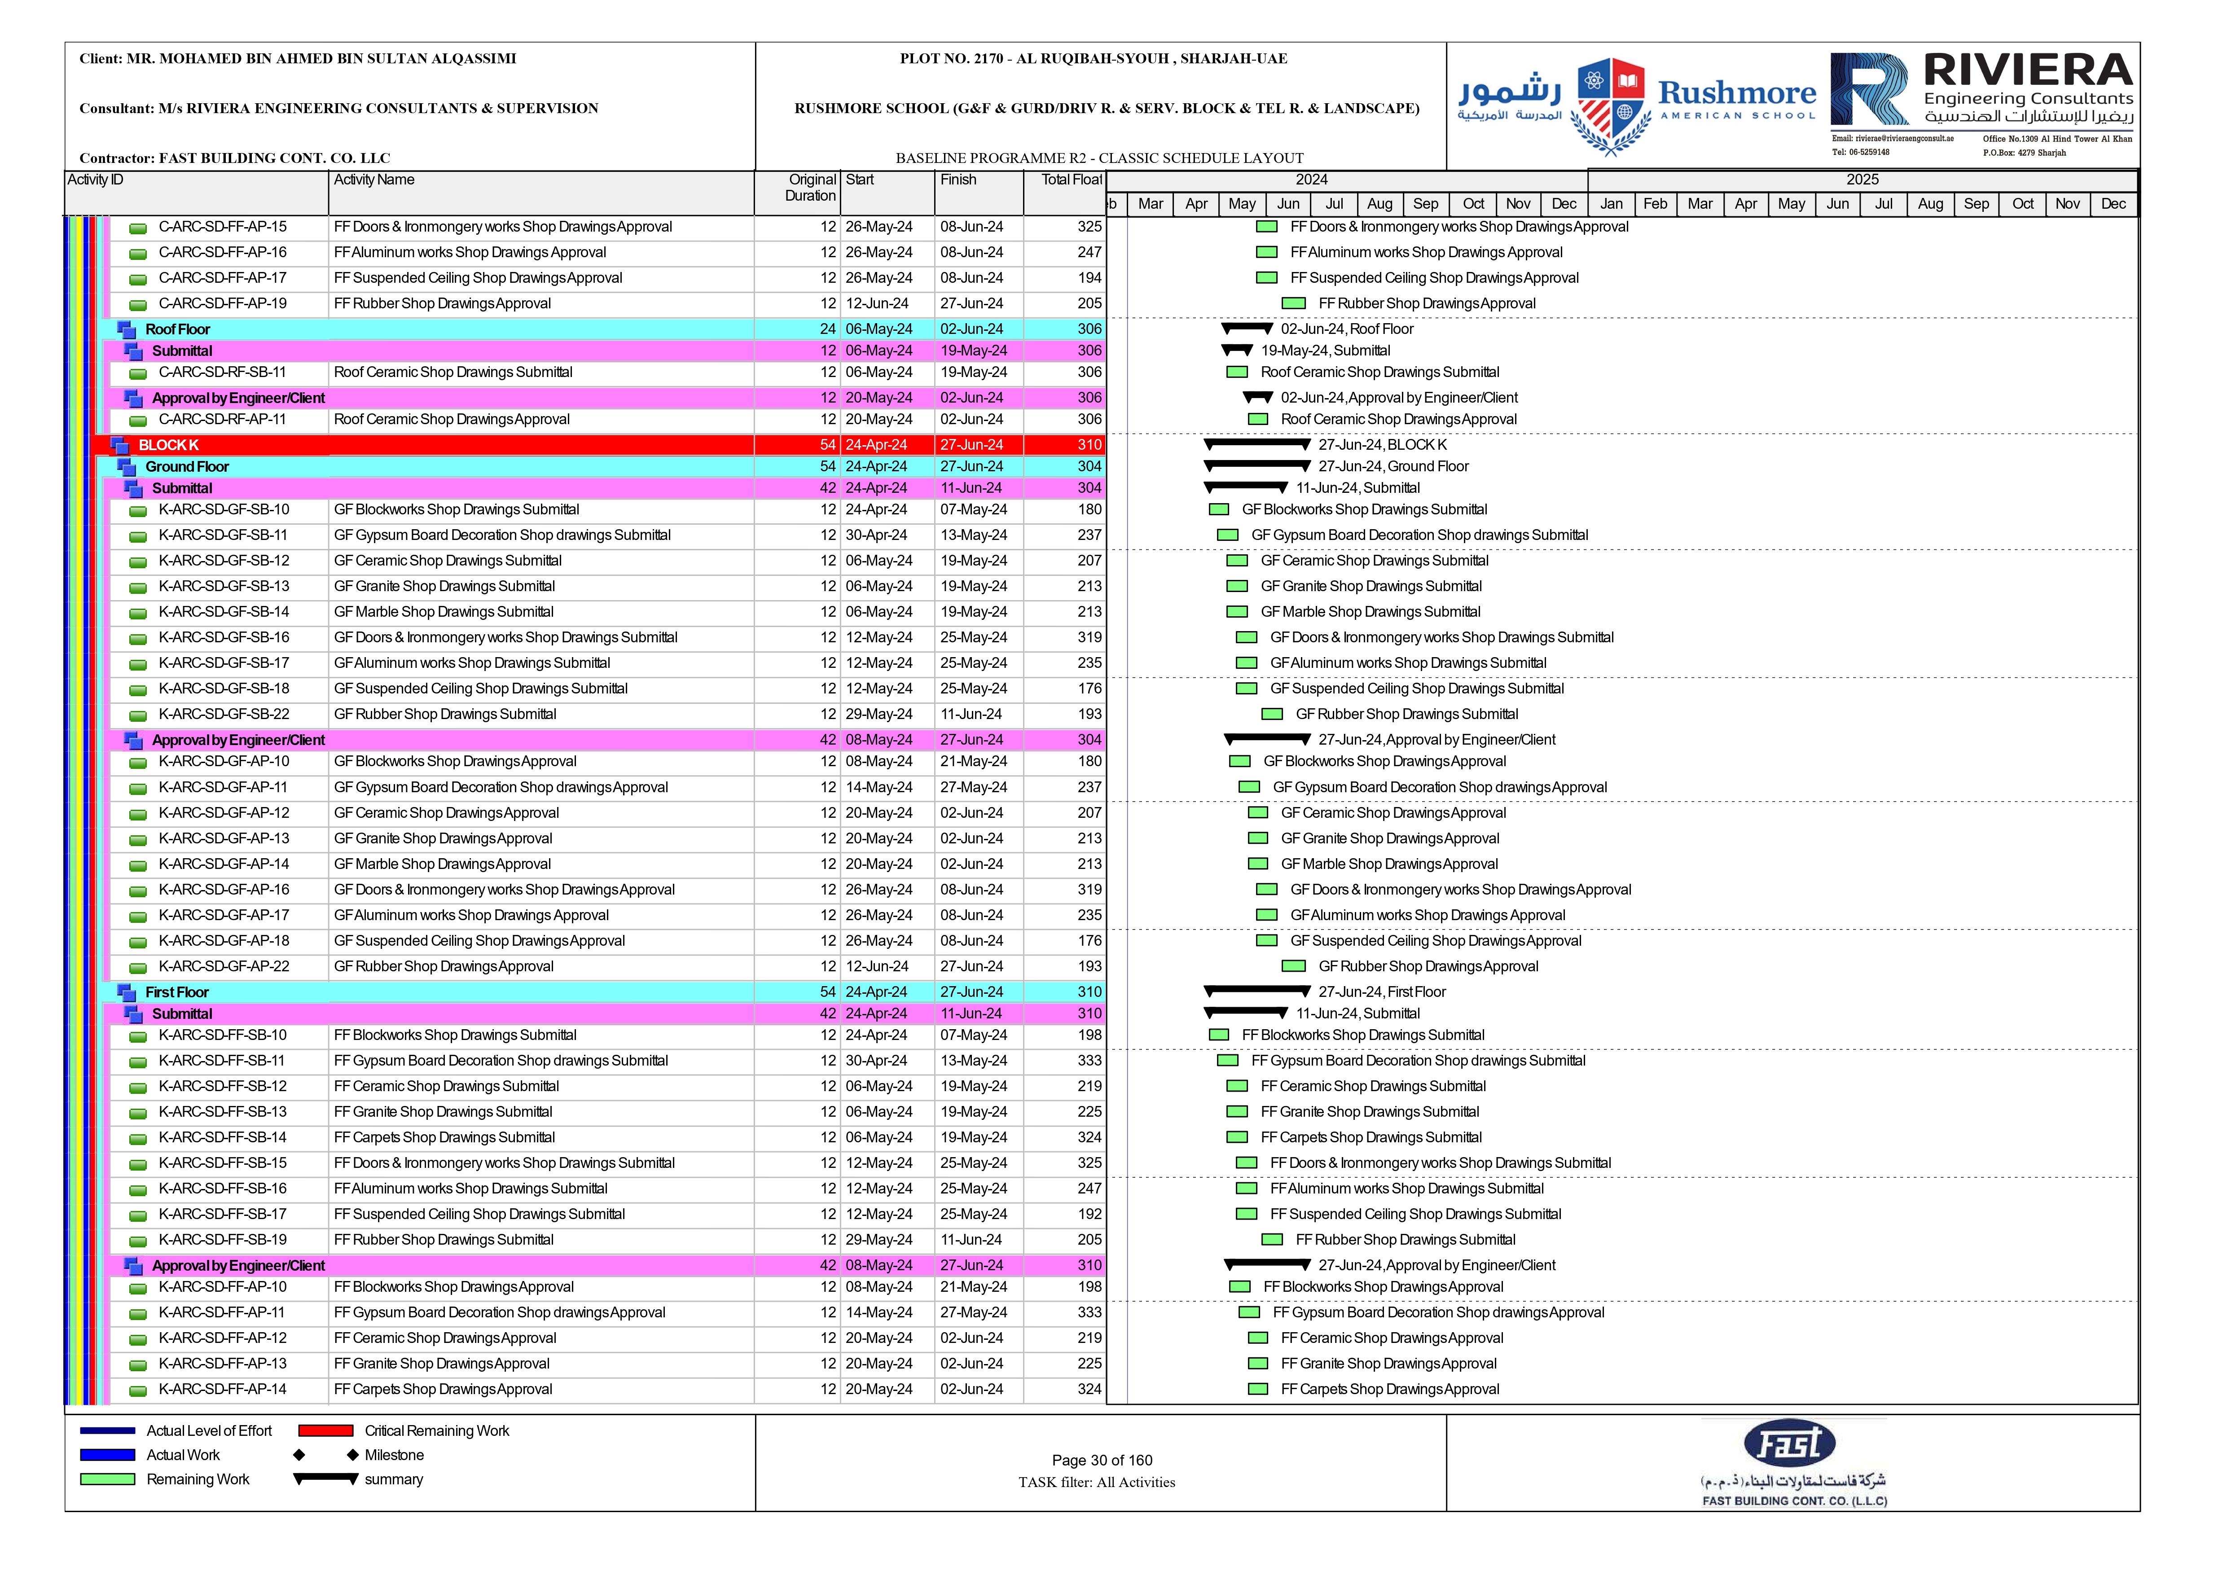Click the BLOCK K total float value 310
This screenshot has width=2227, height=1575.
1089,445
